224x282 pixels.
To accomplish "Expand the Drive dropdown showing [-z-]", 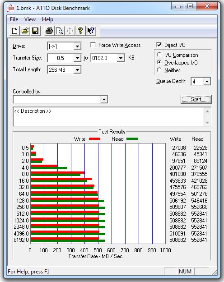I will coord(77,46).
